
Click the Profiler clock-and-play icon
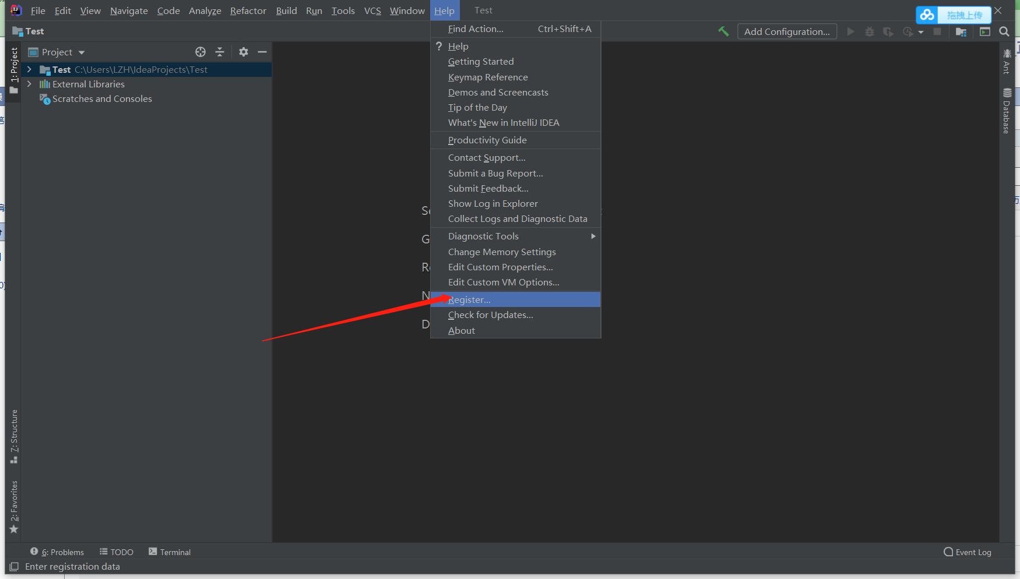(908, 31)
